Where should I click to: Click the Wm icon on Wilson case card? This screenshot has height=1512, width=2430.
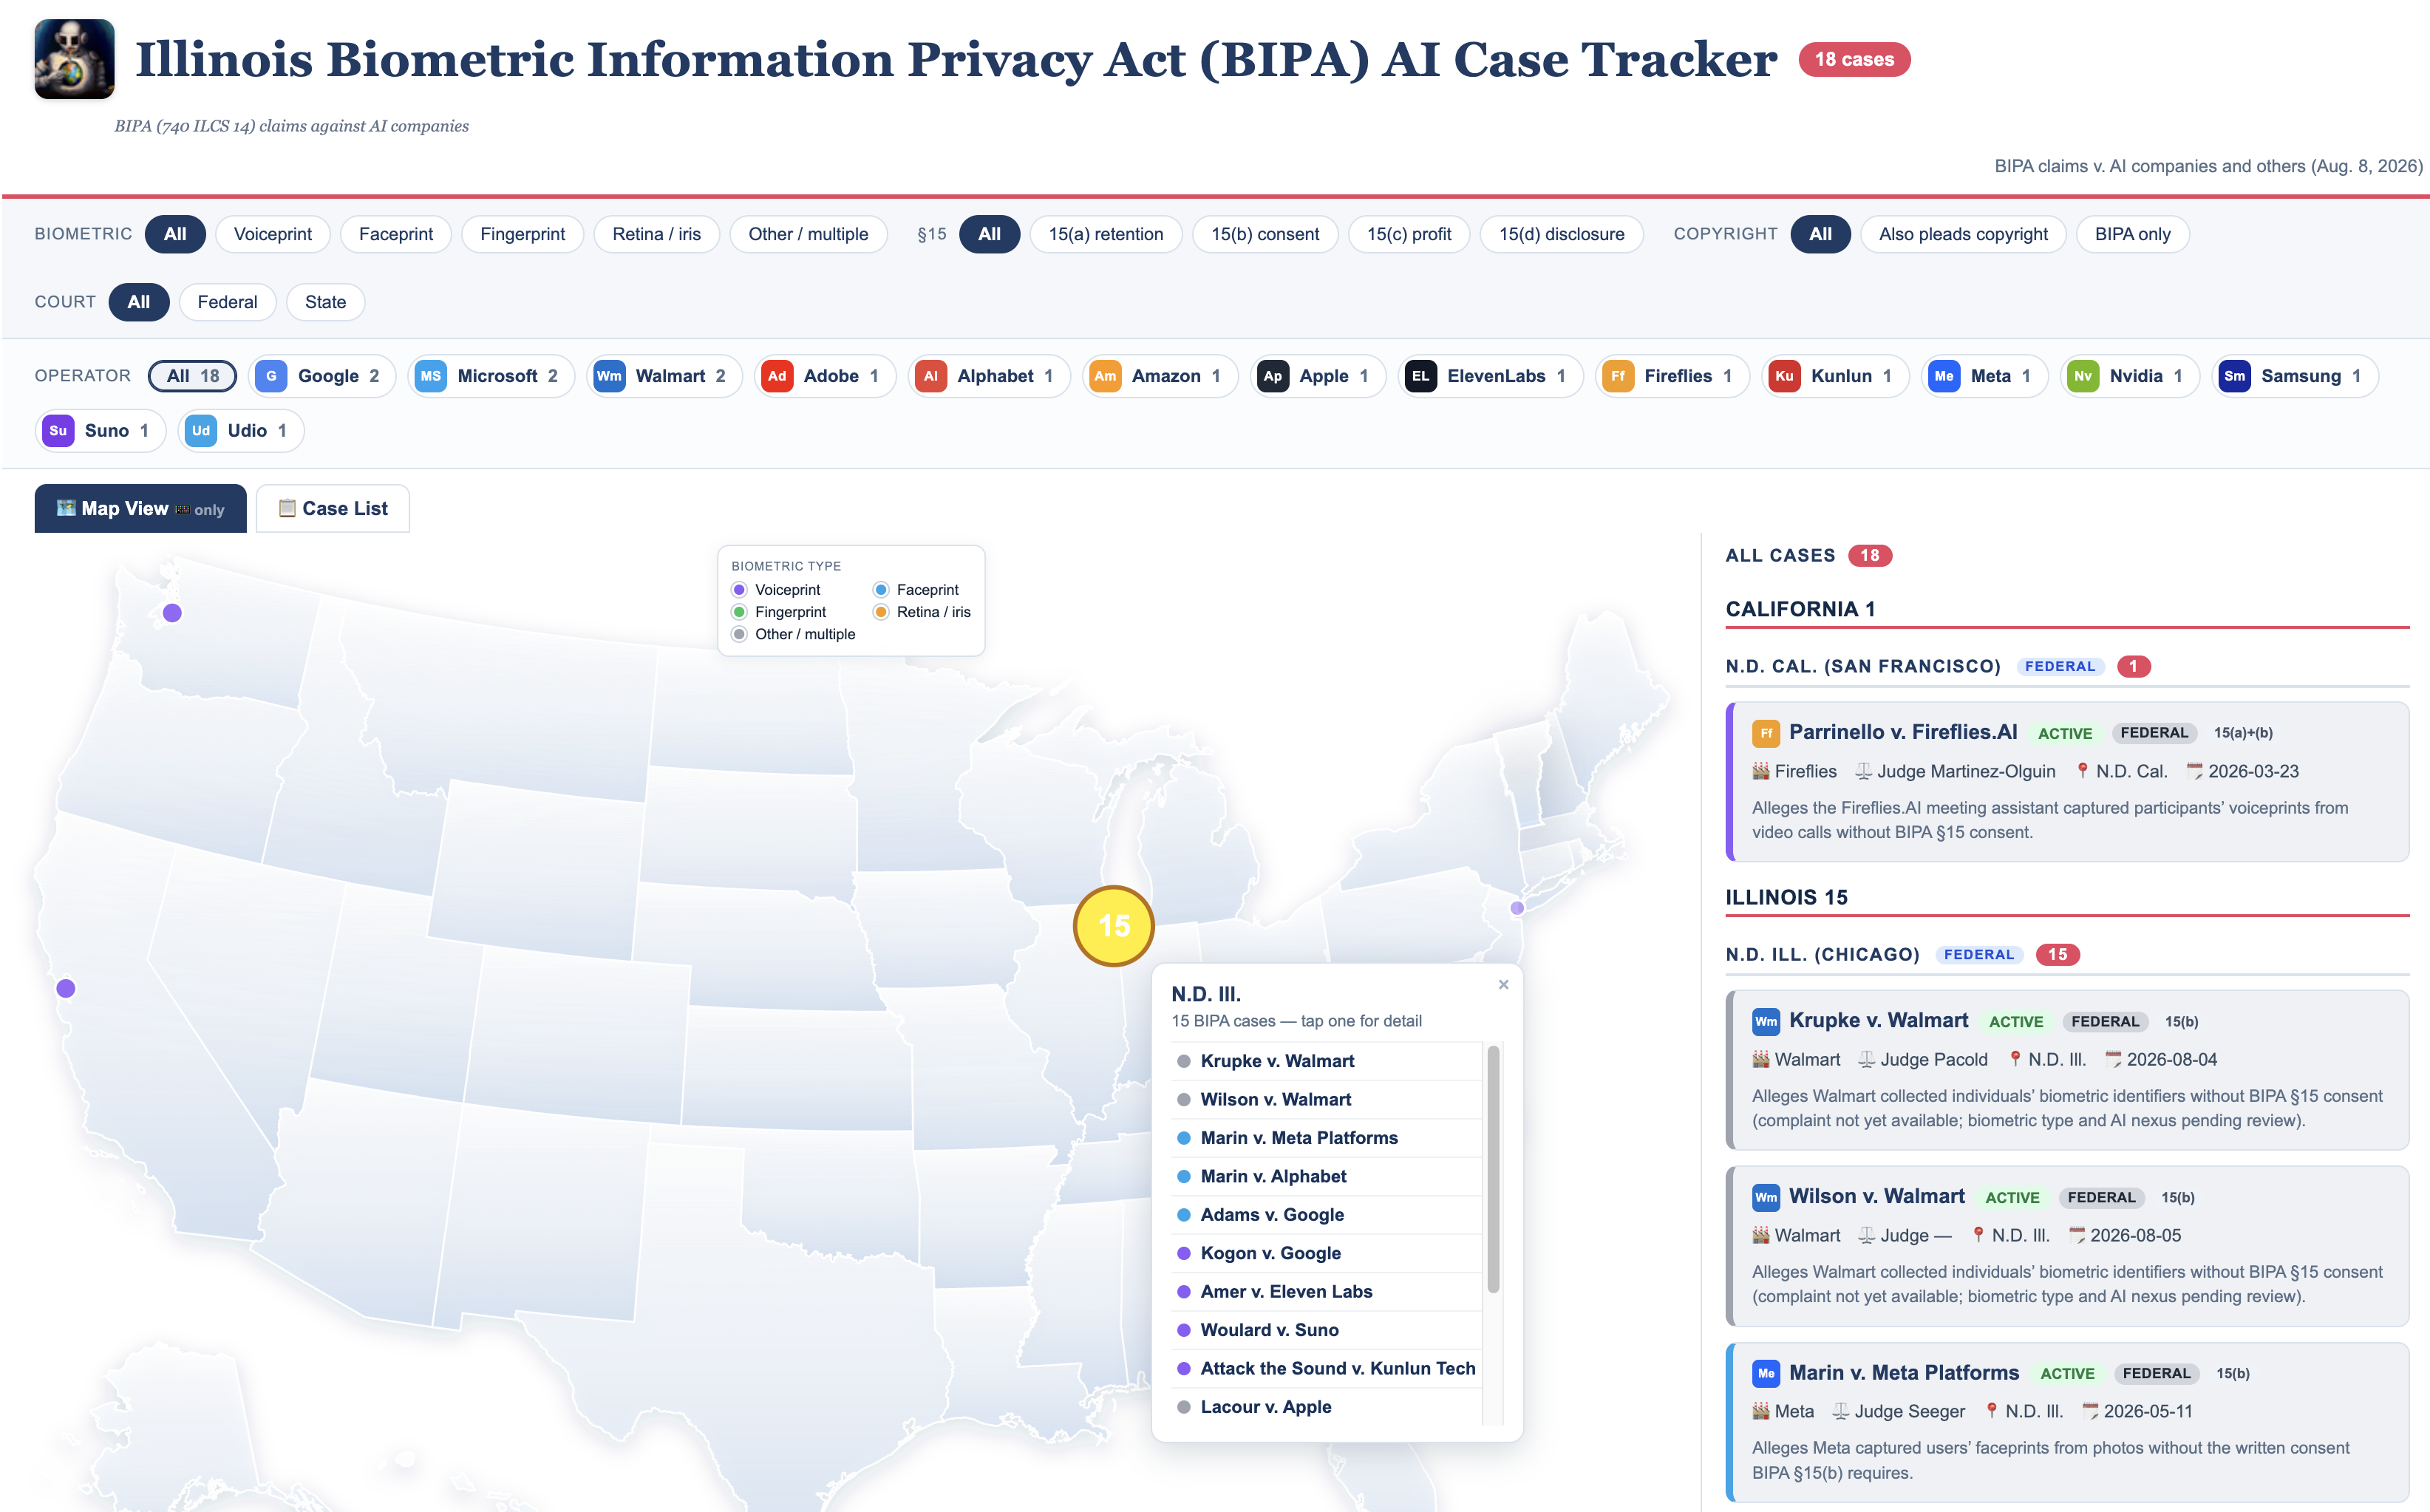pyautogui.click(x=1766, y=1197)
